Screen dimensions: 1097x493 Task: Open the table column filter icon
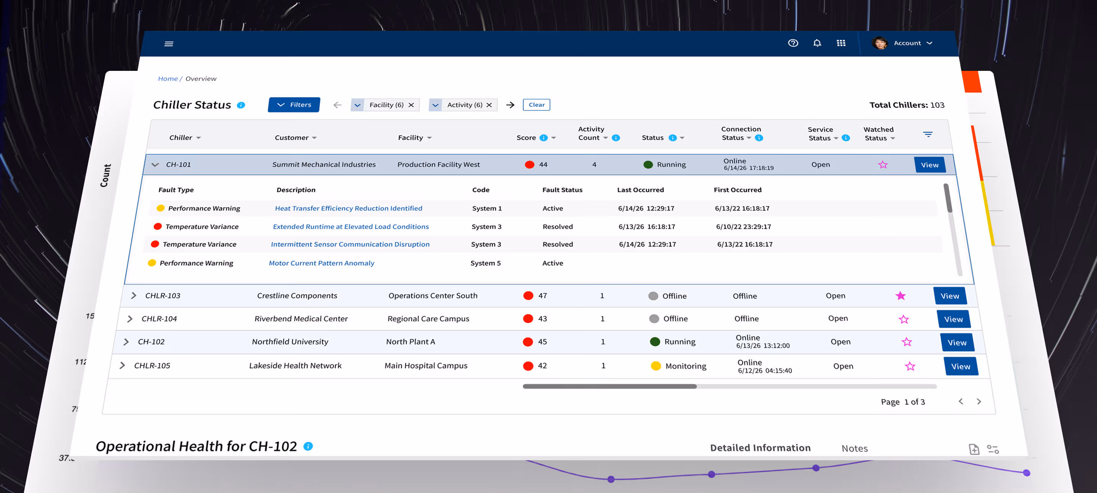click(x=928, y=134)
